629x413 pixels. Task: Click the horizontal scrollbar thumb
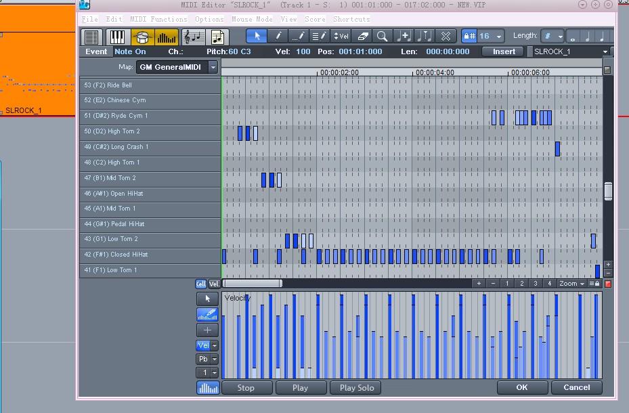(253, 284)
